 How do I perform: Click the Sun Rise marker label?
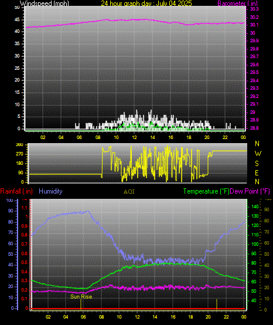81,297
